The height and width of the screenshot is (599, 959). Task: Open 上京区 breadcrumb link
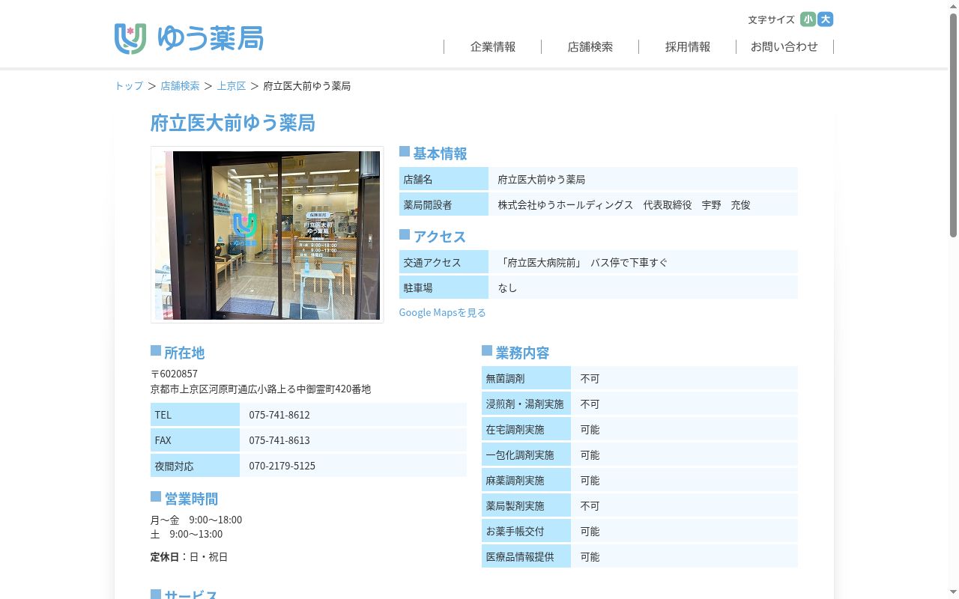pyautogui.click(x=232, y=86)
